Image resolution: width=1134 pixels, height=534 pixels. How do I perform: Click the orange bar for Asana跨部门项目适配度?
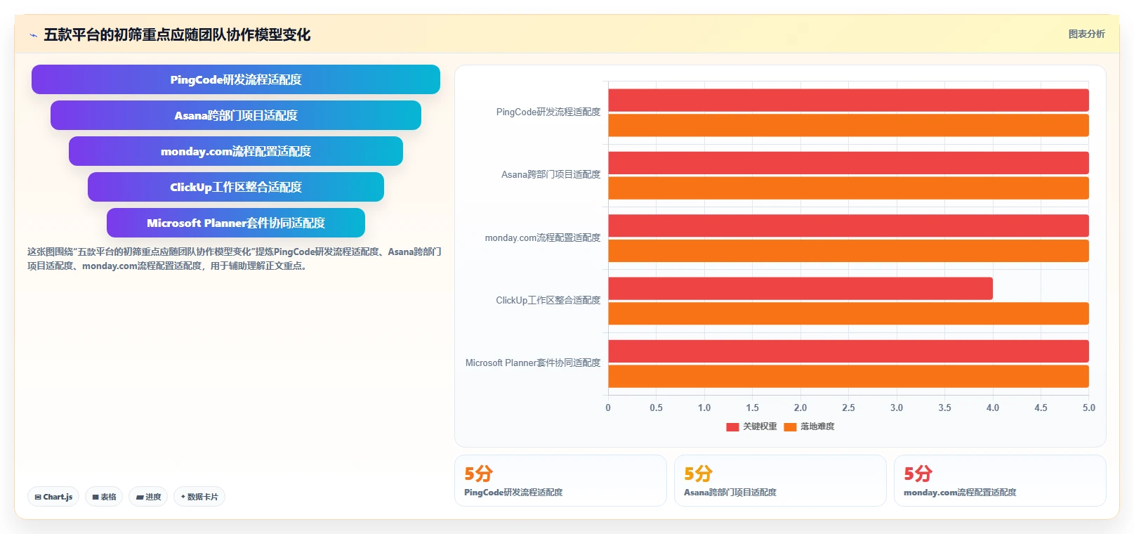click(x=848, y=188)
